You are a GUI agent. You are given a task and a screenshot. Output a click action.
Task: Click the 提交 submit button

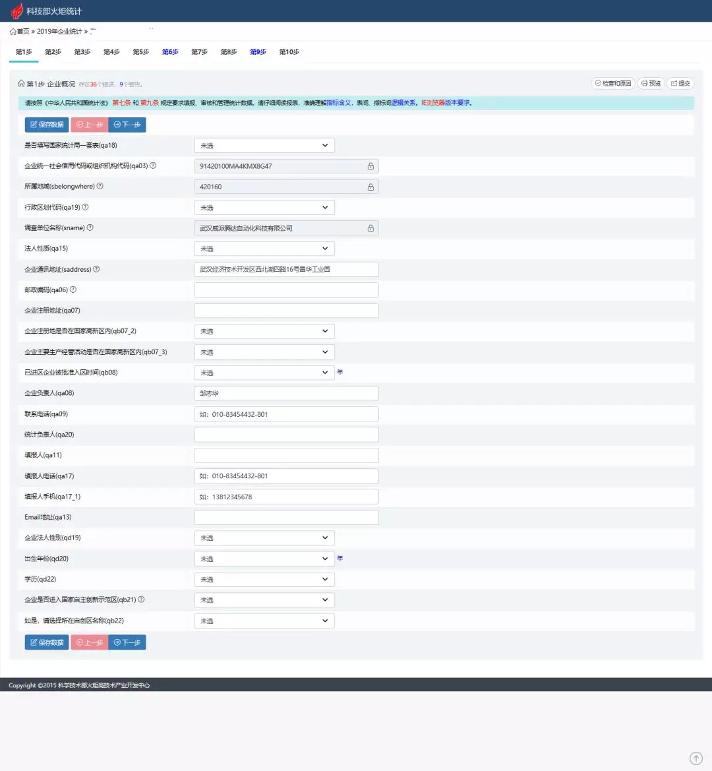click(x=680, y=83)
